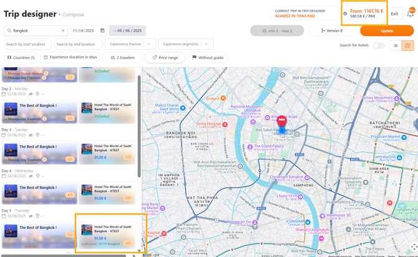This screenshot has height=257, width=418.
Task: Click the Search by start location field
Action: click(x=26, y=44)
